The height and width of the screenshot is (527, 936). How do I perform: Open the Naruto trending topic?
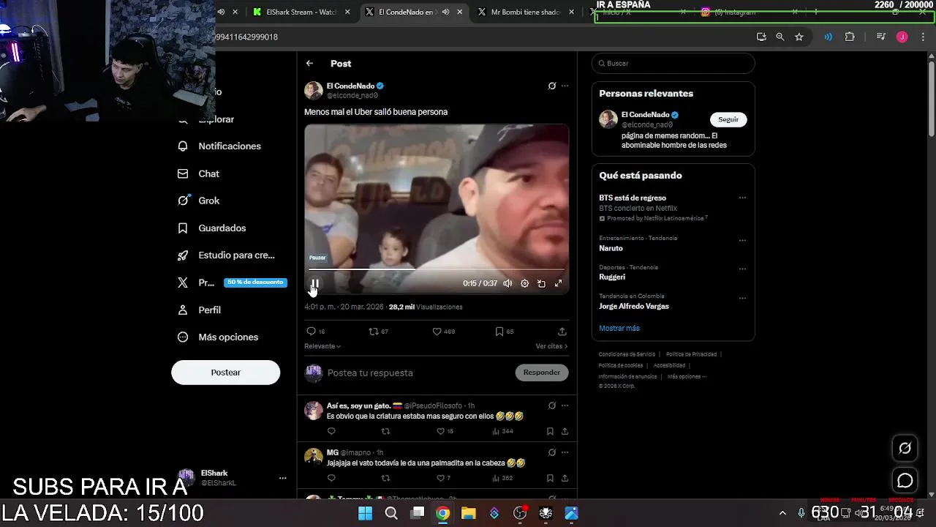[611, 248]
